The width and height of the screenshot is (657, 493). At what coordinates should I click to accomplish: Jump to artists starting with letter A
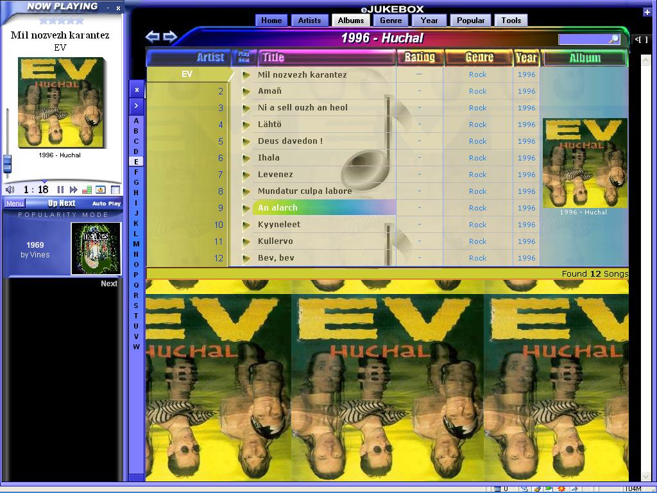point(136,121)
